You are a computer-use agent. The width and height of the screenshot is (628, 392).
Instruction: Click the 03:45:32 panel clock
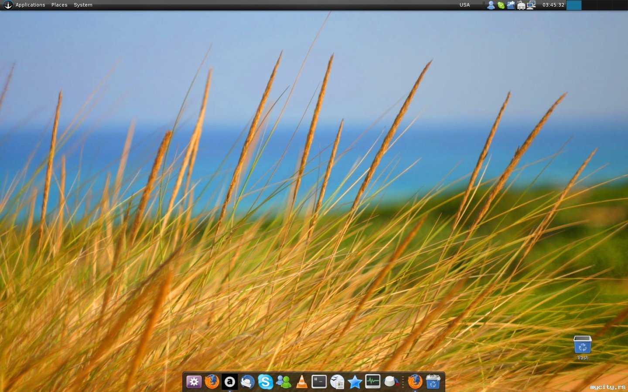point(553,5)
